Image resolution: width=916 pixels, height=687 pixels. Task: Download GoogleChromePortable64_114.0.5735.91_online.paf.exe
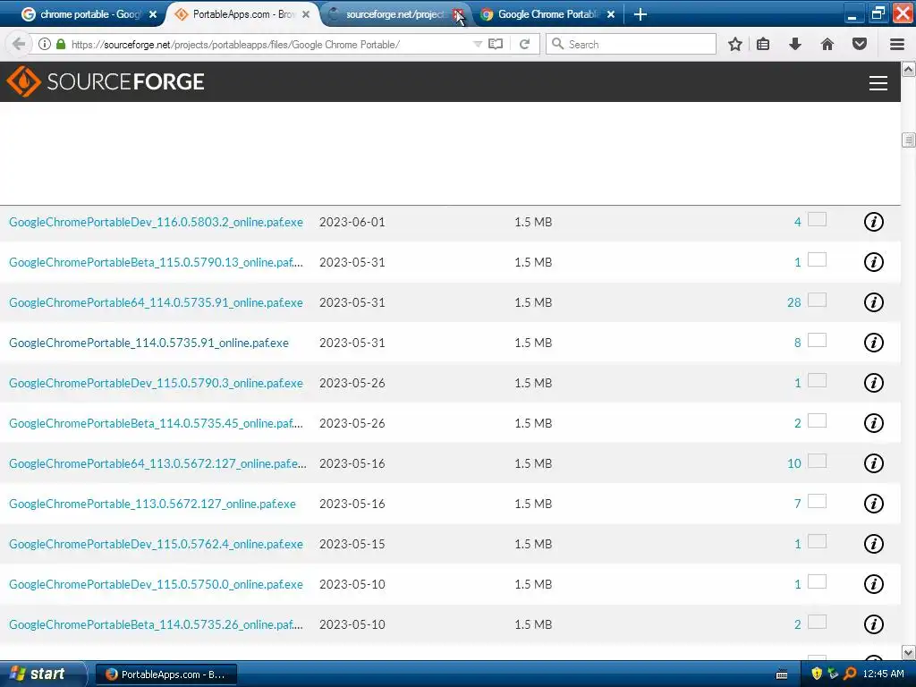click(x=156, y=302)
